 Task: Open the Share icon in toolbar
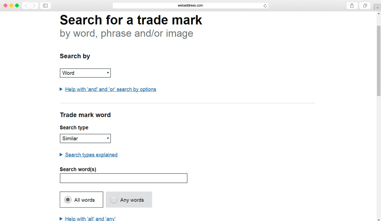pos(352,6)
